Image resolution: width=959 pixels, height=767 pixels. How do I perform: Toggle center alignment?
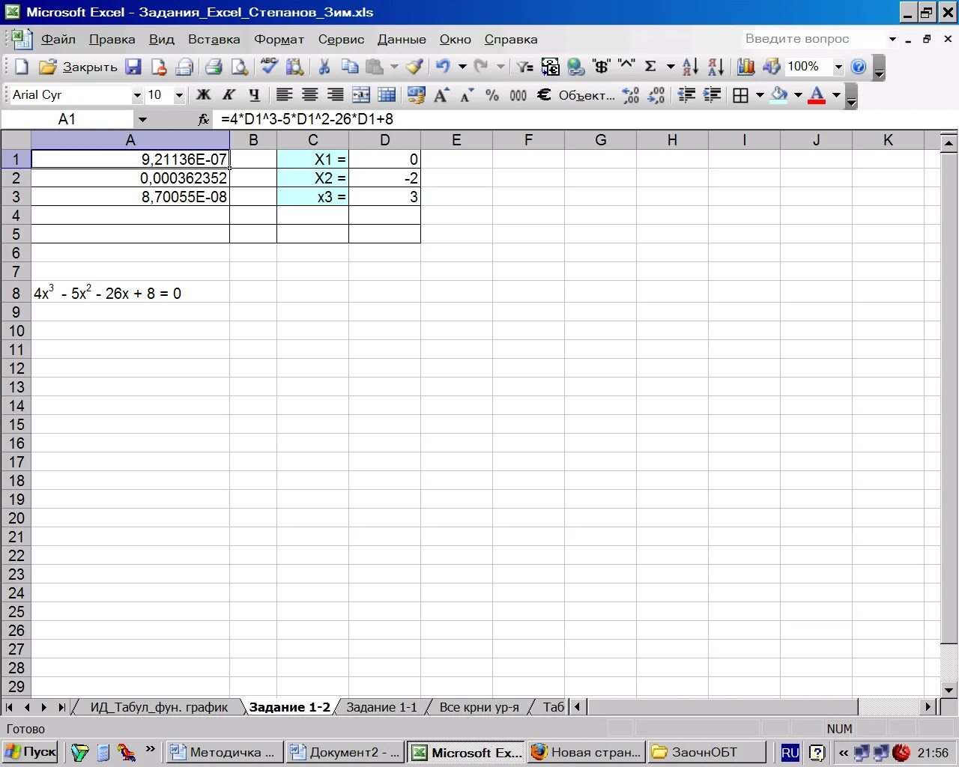point(310,95)
